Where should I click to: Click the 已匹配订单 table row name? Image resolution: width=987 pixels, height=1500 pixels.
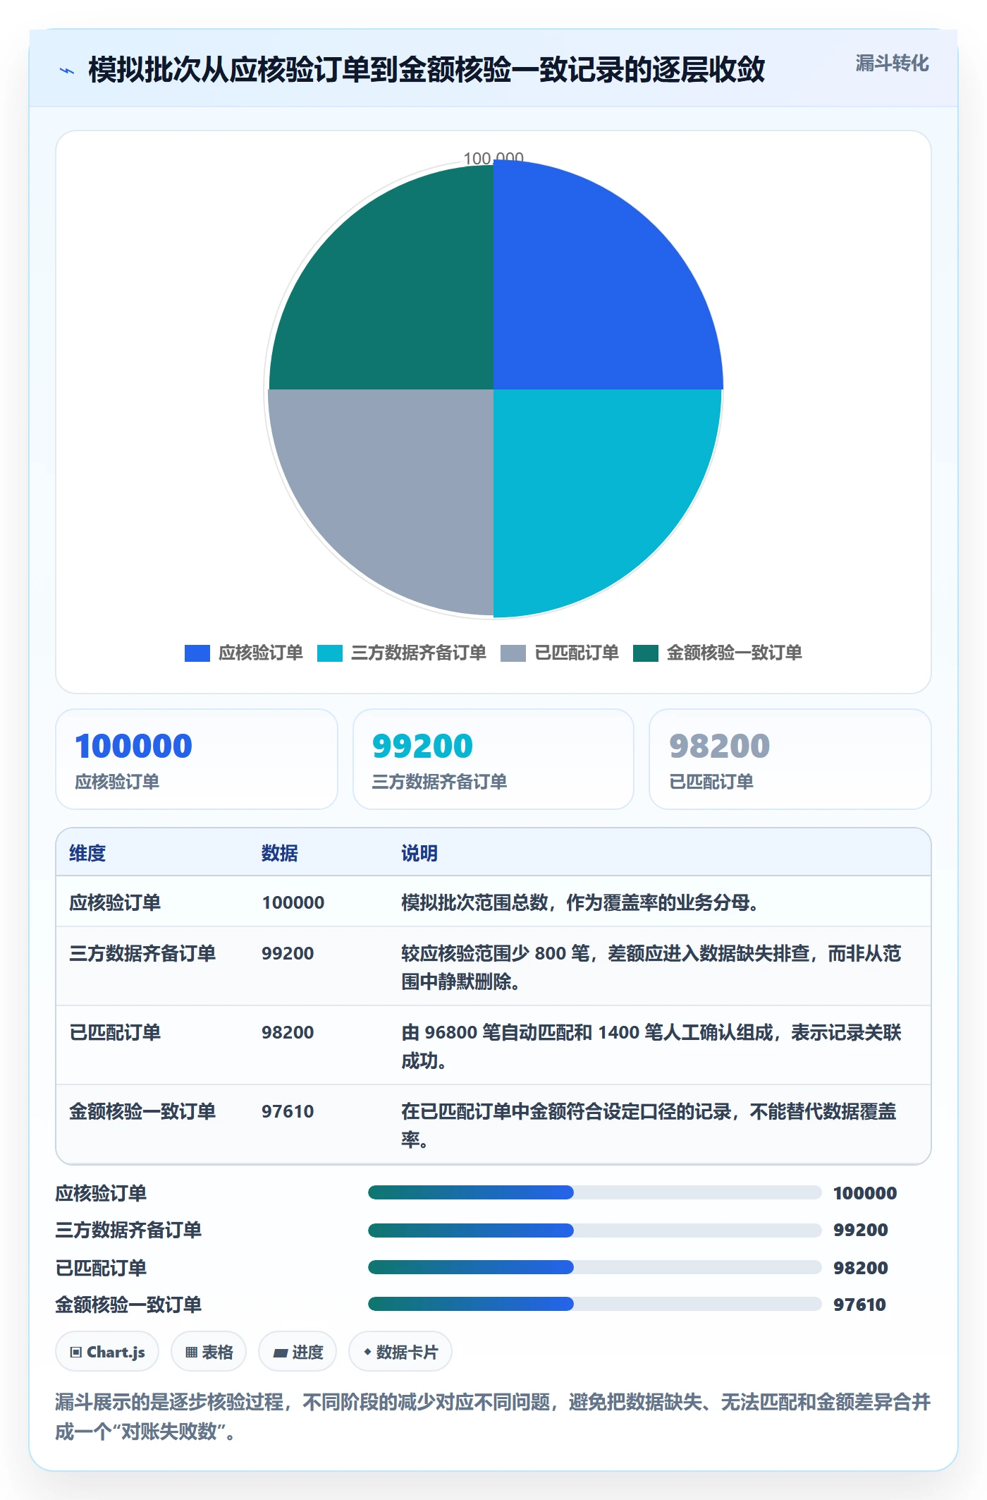(115, 1032)
